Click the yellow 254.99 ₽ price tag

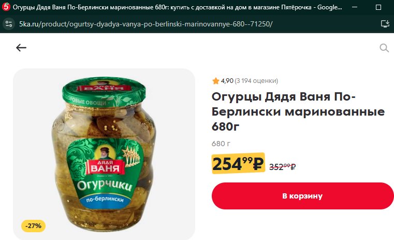pyautogui.click(x=238, y=163)
